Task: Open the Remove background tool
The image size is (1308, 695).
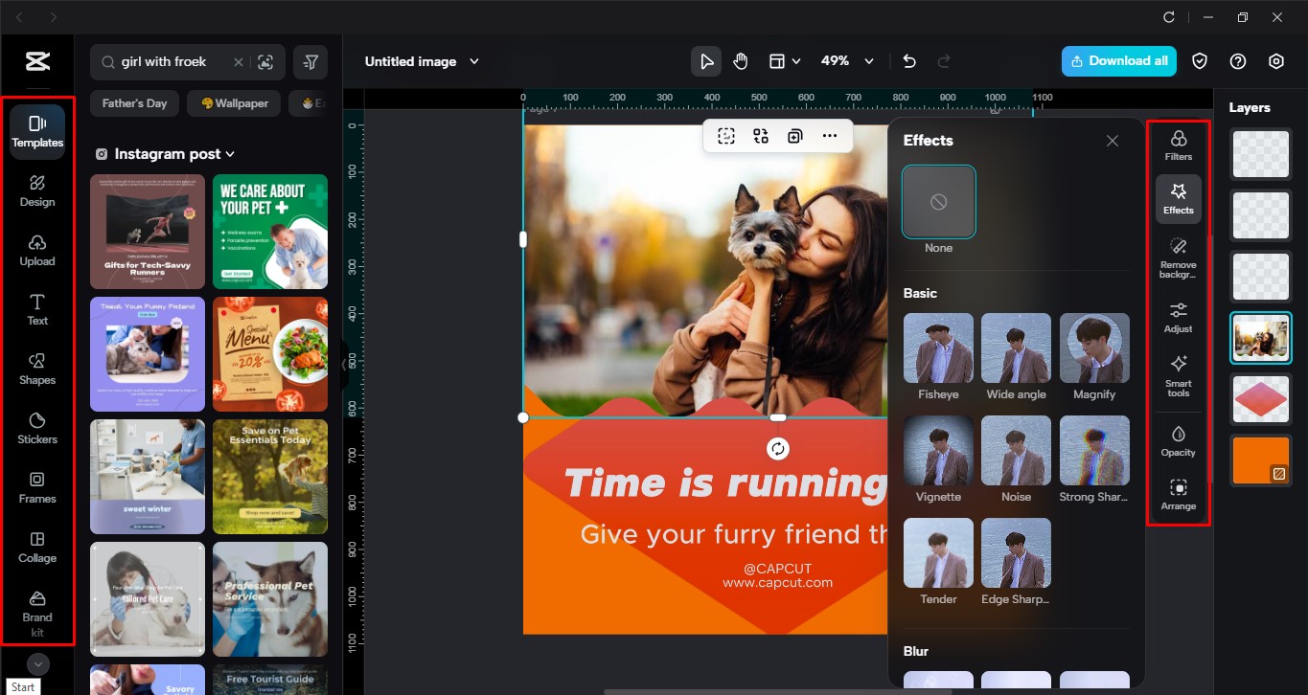Action: 1179,258
